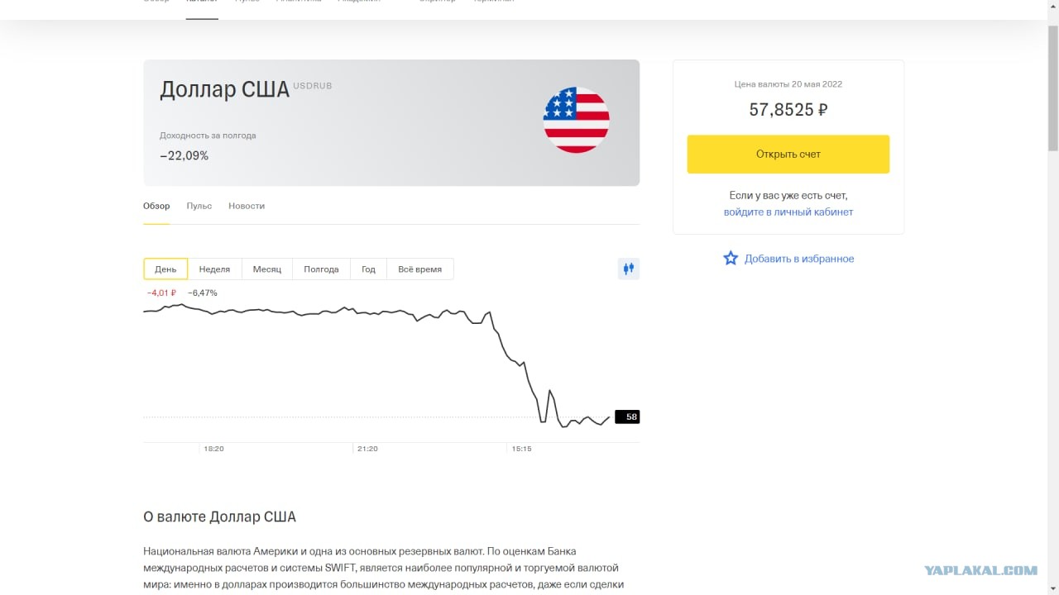Toggle candlestick chart view icon
This screenshot has height=595, width=1059.
click(629, 269)
